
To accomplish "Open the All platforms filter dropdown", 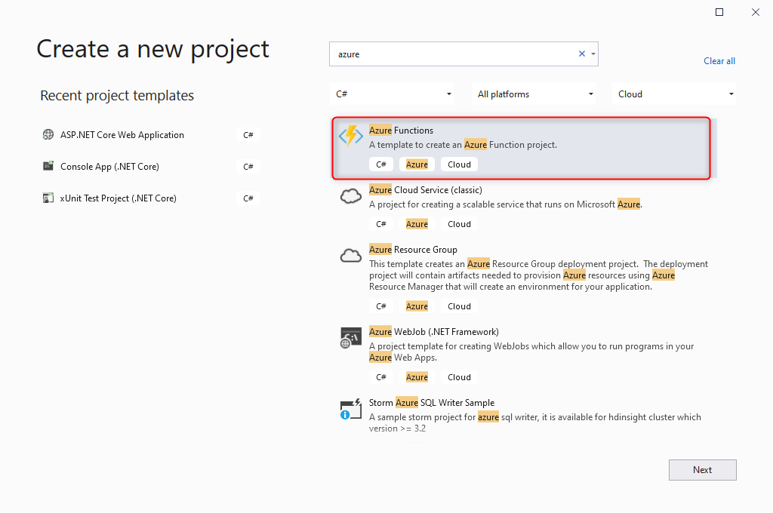I will tap(534, 93).
